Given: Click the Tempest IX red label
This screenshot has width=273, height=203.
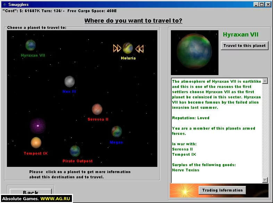Looking at the screenshot, I should coord(36,153).
